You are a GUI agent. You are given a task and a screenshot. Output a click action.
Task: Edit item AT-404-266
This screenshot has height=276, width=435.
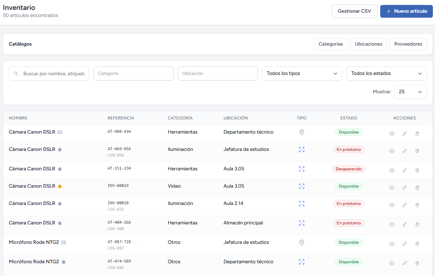click(405, 224)
